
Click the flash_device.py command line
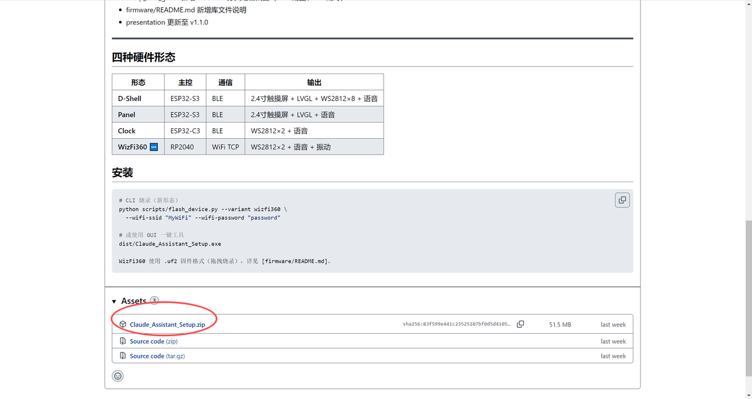click(x=203, y=209)
